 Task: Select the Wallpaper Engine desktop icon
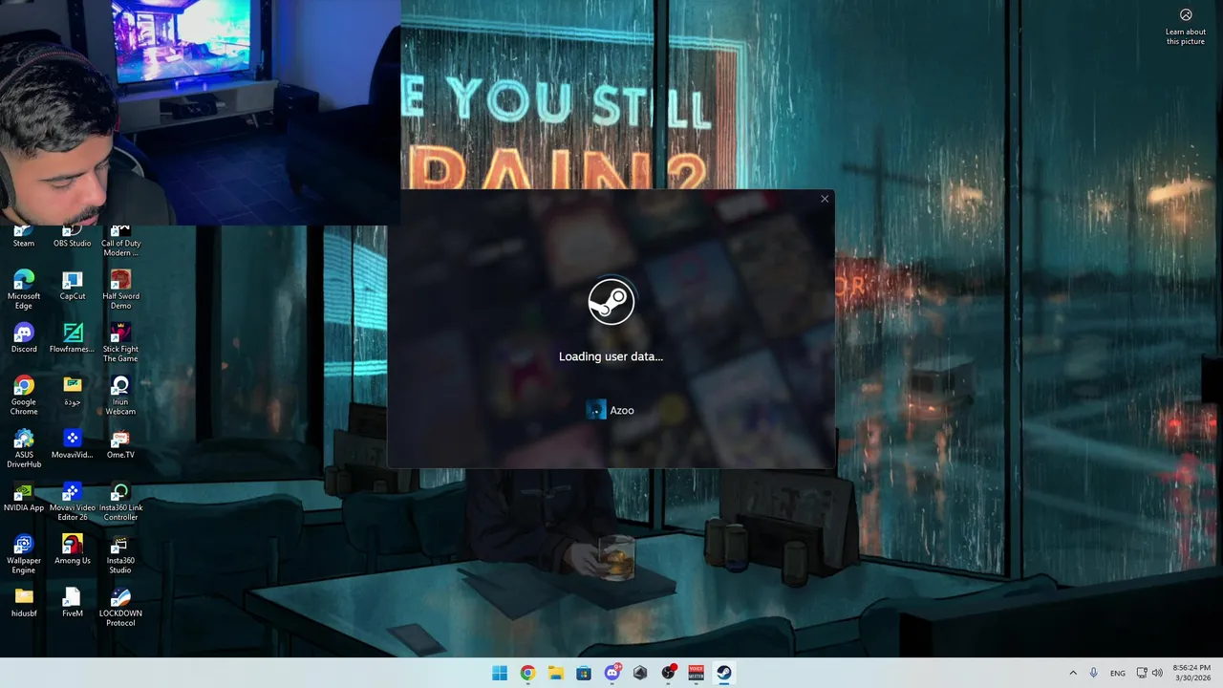(24, 554)
